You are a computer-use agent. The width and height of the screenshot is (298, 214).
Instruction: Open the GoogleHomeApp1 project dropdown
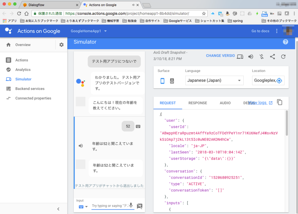click(x=88, y=31)
